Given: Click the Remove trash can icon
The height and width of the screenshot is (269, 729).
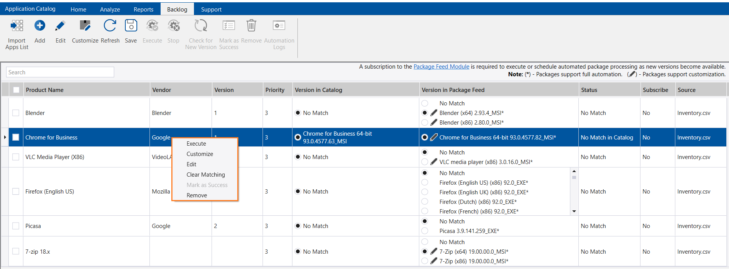Looking at the screenshot, I should (x=251, y=26).
